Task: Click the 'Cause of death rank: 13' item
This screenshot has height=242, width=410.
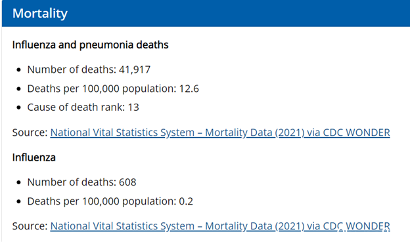Action: coord(83,108)
